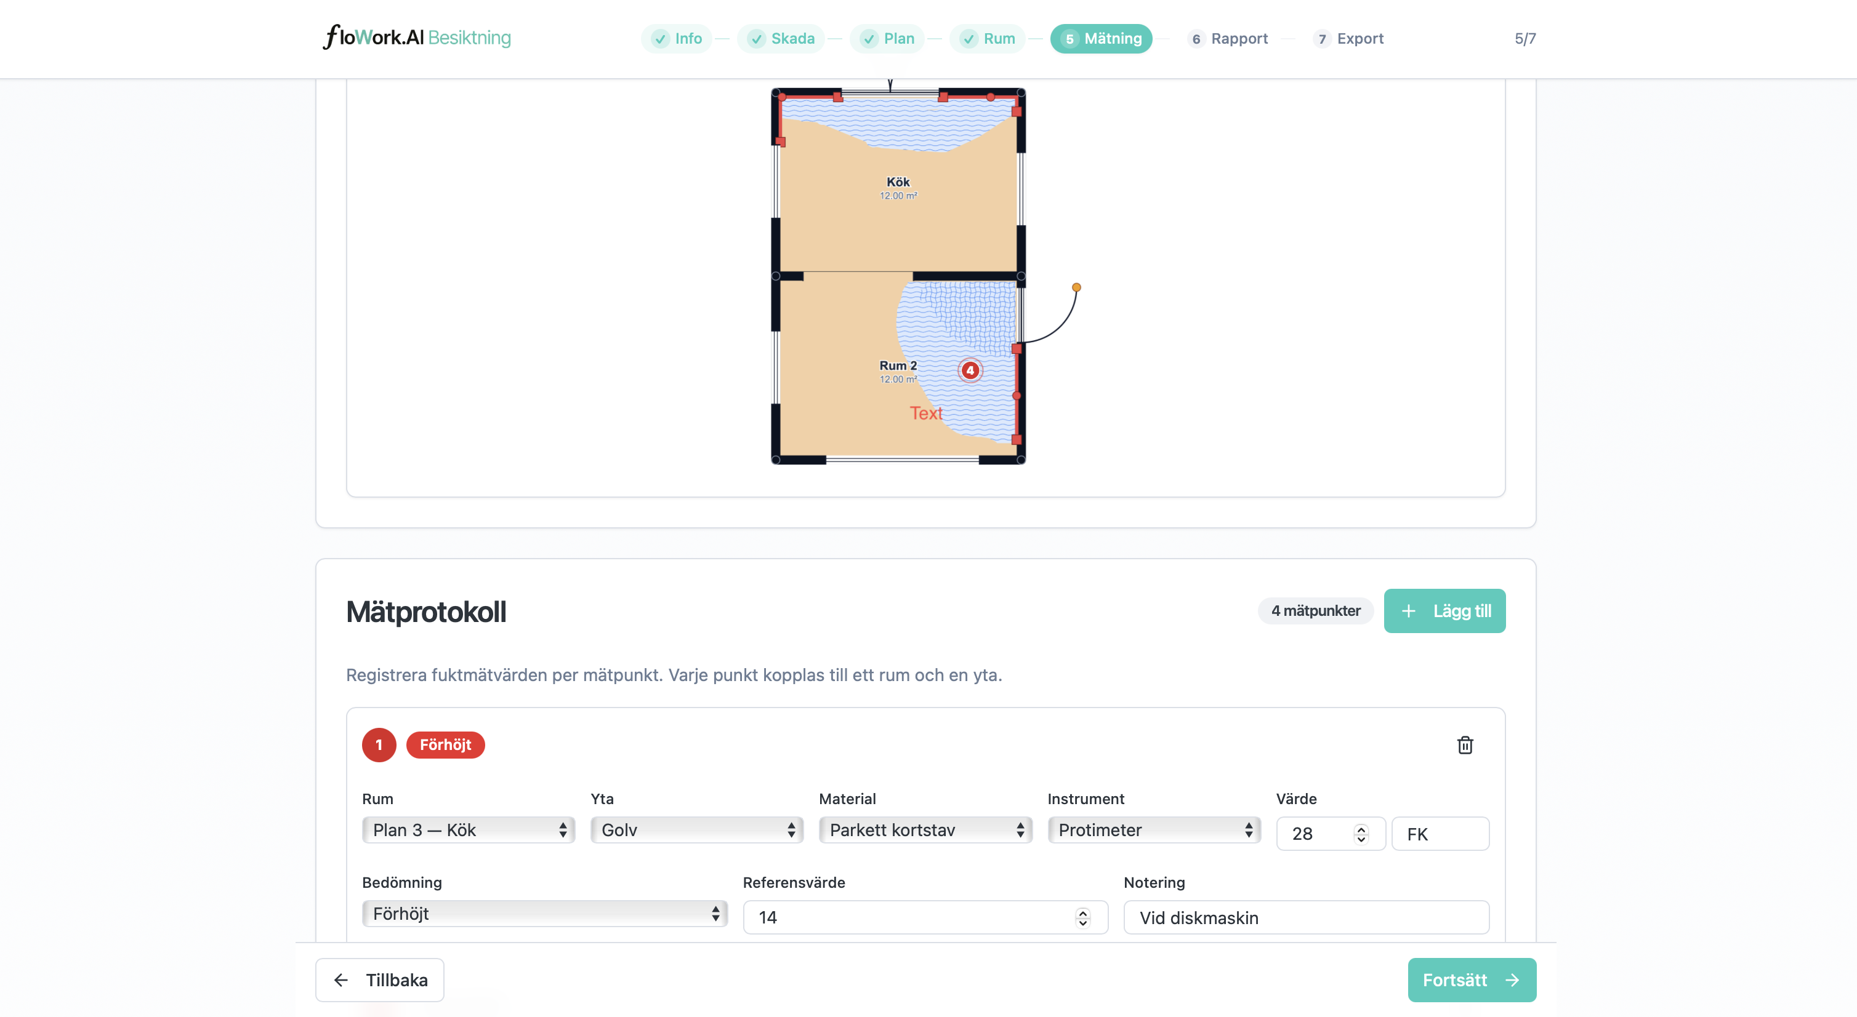Go to the Skada step
Viewport: 1857px width, 1017px height.
pyautogui.click(x=781, y=38)
